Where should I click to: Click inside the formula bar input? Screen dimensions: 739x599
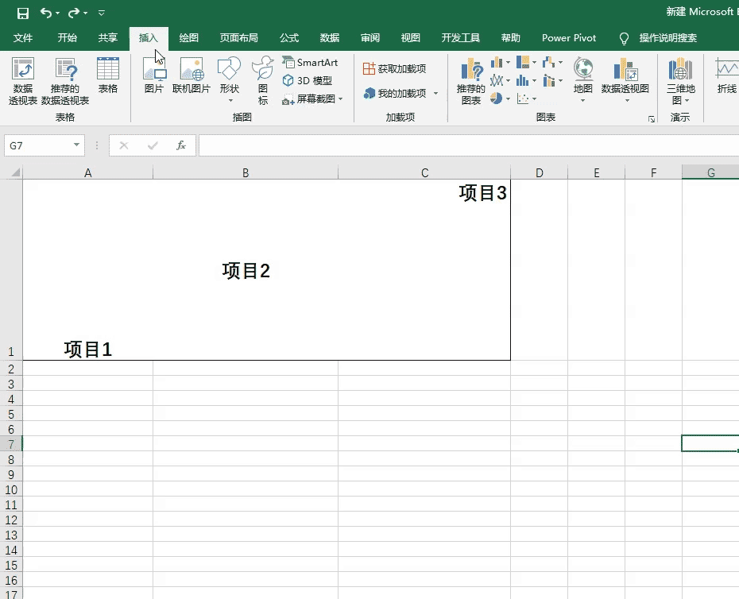pyautogui.click(x=469, y=145)
